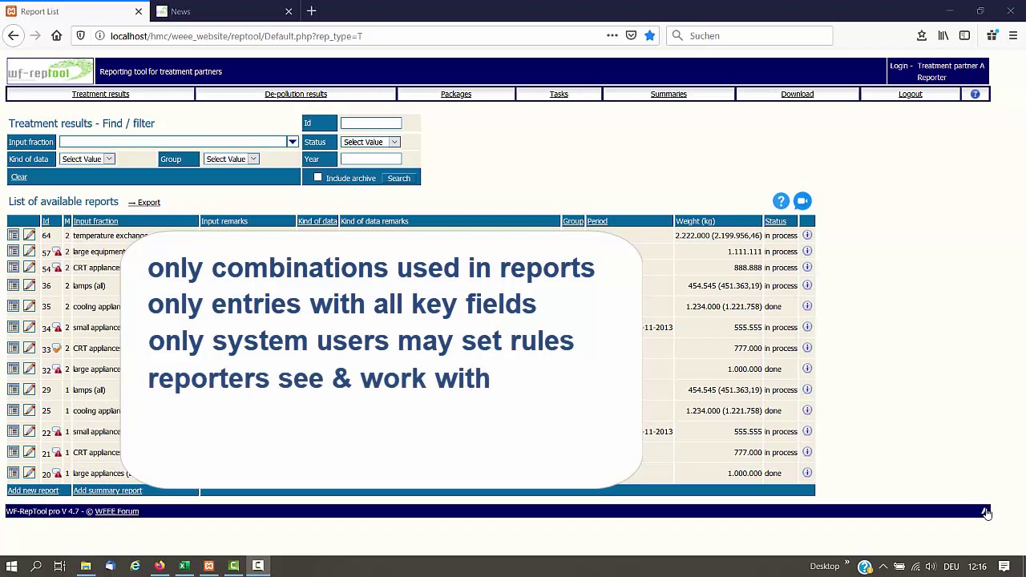This screenshot has height=577, width=1026.
Task: Open File Explorer from the taskbar
Action: (x=86, y=566)
